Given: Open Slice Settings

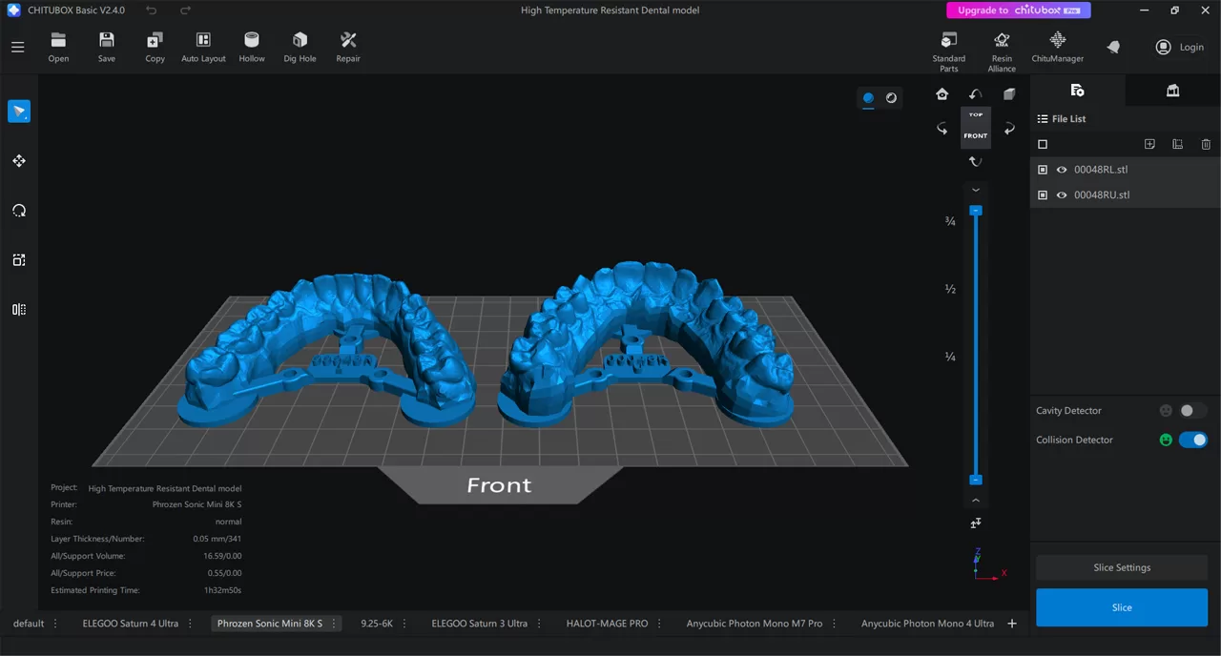Looking at the screenshot, I should [1122, 567].
